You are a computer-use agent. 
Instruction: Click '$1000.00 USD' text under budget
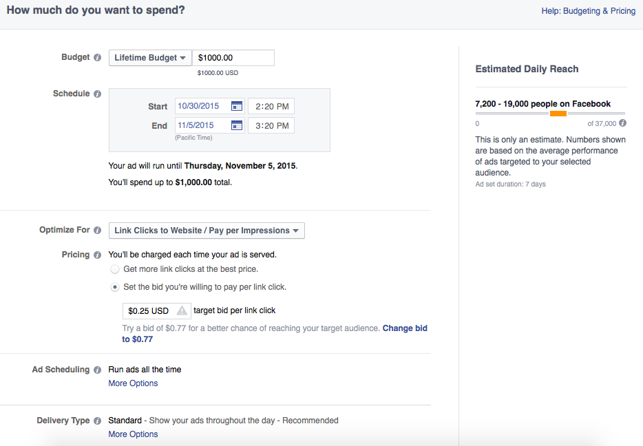coord(218,73)
